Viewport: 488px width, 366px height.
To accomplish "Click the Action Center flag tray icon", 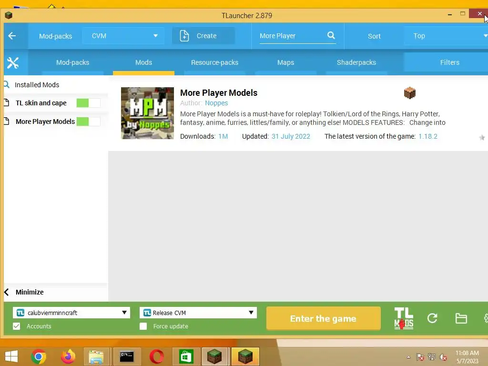I will (420, 357).
